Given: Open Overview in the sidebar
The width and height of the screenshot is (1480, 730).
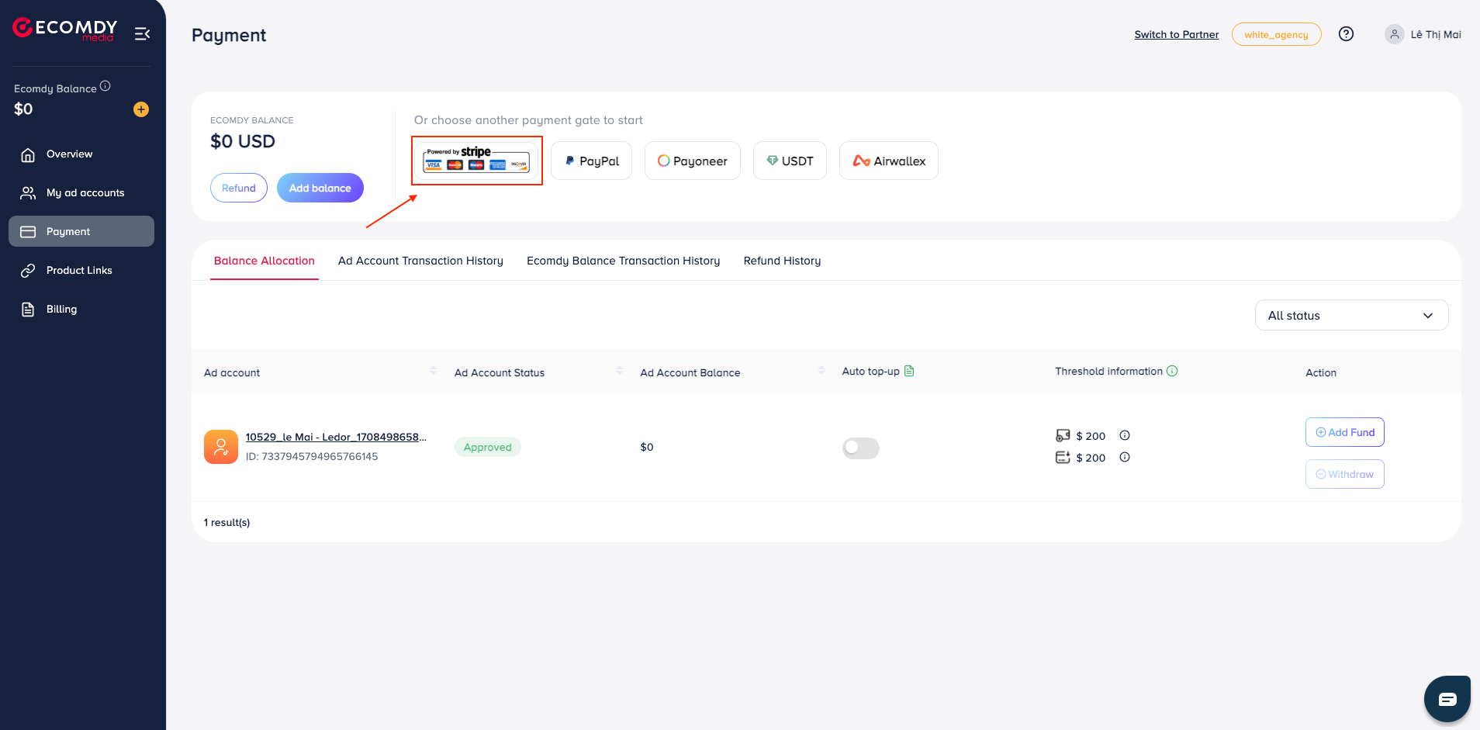Looking at the screenshot, I should (x=81, y=154).
